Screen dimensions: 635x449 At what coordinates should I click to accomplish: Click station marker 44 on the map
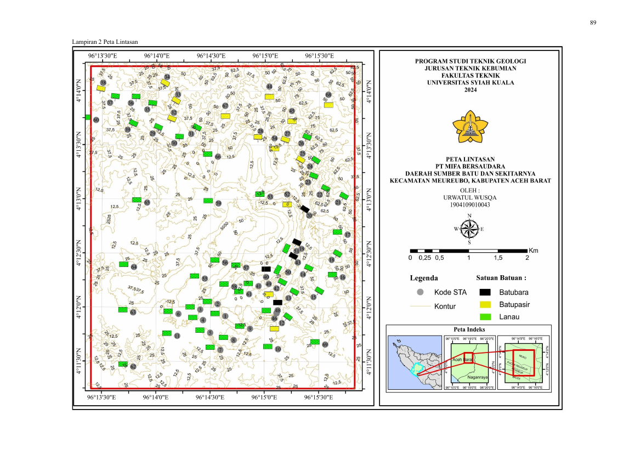(269, 87)
